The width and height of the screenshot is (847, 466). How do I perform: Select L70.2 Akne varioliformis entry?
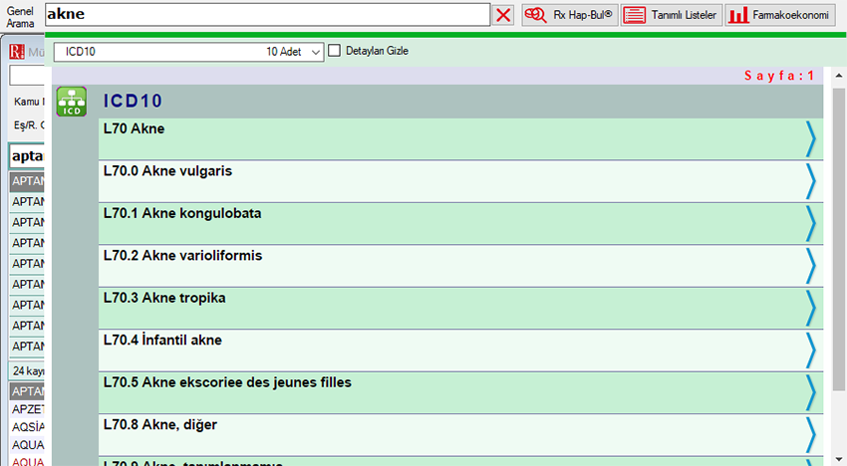pos(182,256)
